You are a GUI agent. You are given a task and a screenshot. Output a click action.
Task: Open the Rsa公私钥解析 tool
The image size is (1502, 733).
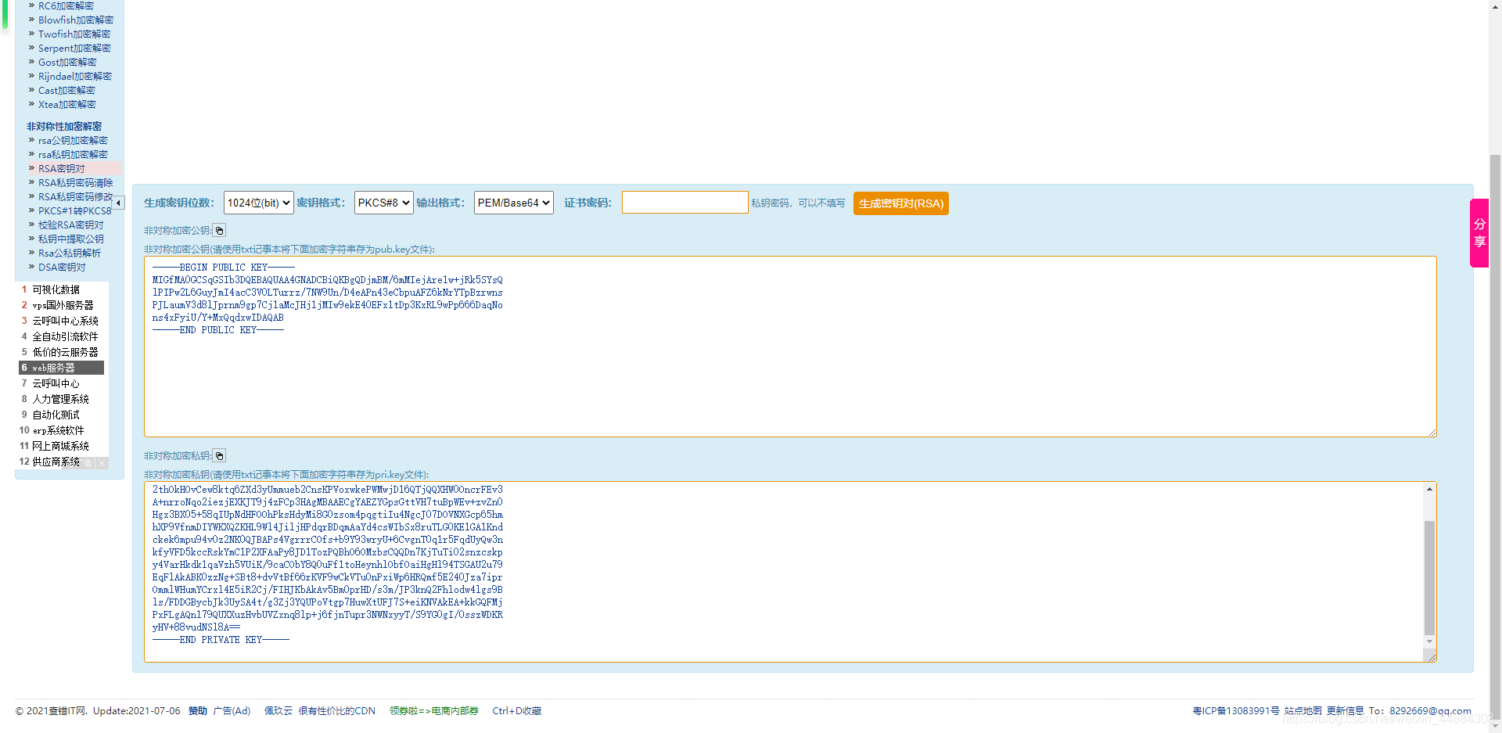click(69, 253)
